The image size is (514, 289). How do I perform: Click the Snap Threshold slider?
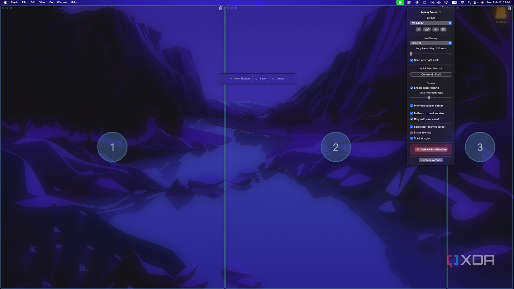click(431, 97)
